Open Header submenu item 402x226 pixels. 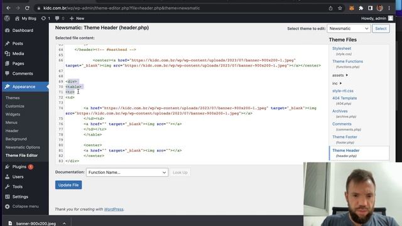click(12, 131)
